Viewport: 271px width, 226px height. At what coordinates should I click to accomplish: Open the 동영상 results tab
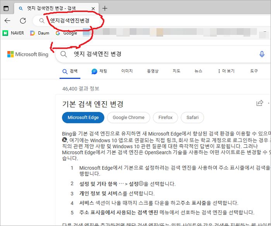click(x=153, y=71)
